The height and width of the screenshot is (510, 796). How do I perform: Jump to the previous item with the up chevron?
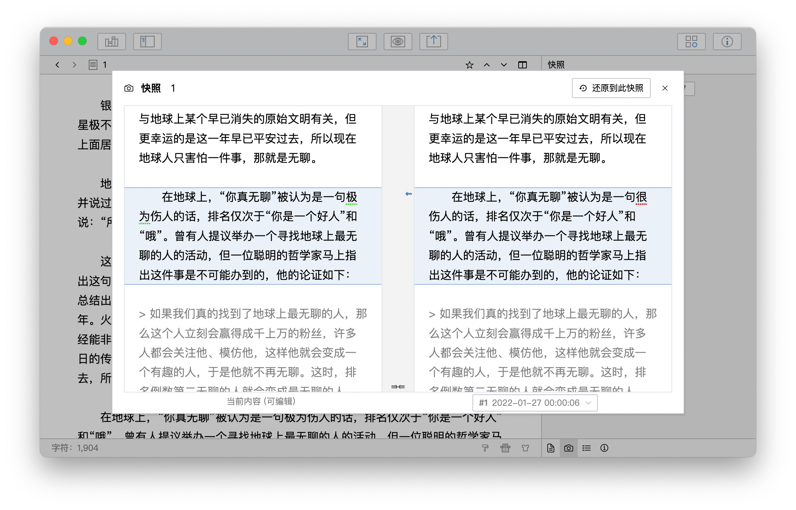tap(487, 65)
